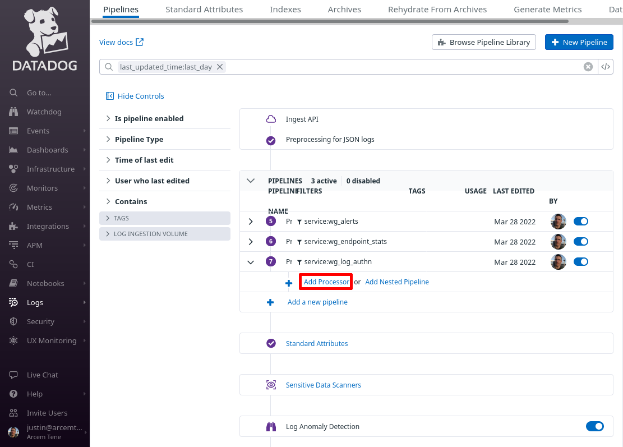Click the pipeline 5 number badge
The image size is (623, 447).
click(271, 221)
